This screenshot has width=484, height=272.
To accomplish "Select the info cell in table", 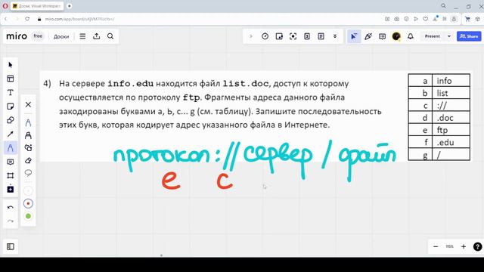I will [451, 81].
